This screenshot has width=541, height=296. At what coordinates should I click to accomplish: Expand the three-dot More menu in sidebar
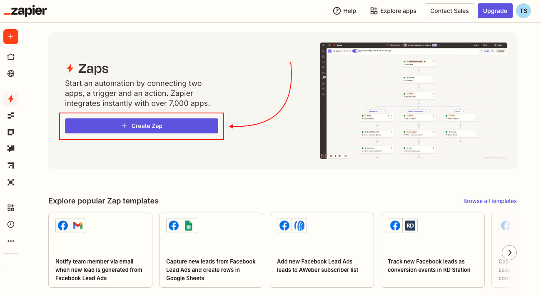(11, 241)
